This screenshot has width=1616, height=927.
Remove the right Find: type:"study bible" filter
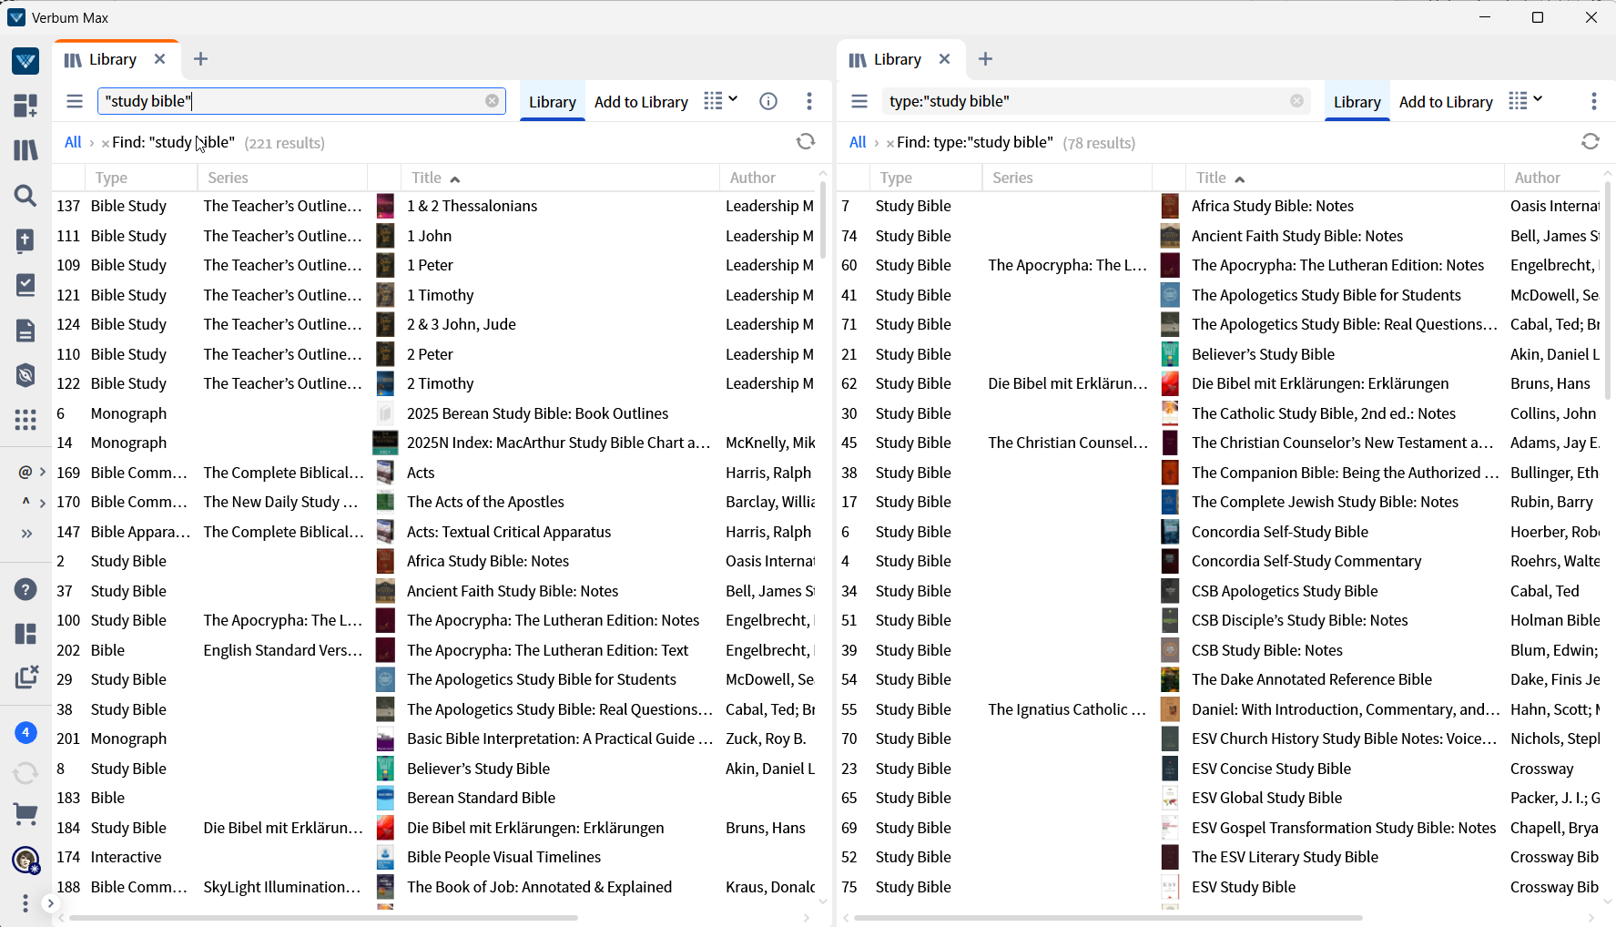point(890,143)
